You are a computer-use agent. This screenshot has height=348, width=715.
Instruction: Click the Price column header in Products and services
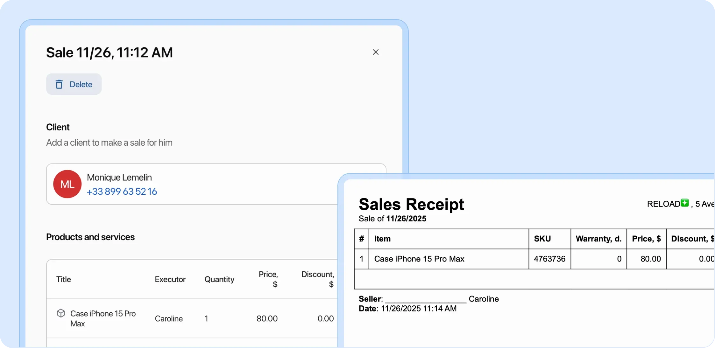(x=268, y=279)
